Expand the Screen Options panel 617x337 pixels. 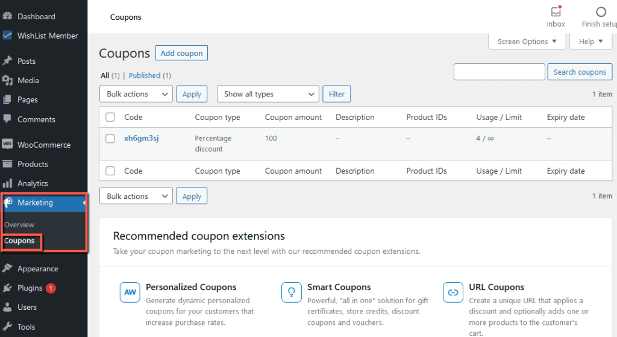pos(527,42)
